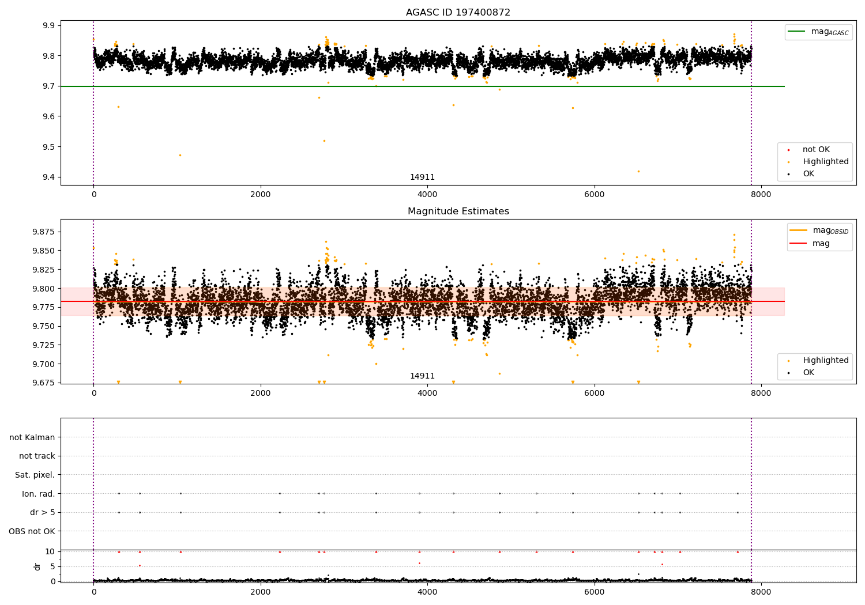Click the "Magnitude Estimates" plot title
The image size is (865, 605).
[x=458, y=211]
